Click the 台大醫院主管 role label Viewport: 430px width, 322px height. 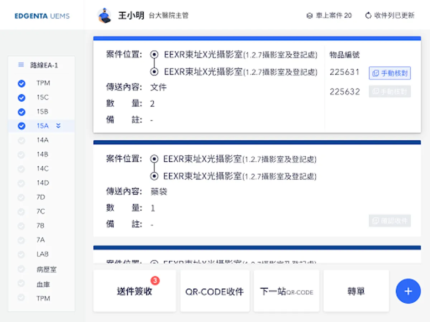(168, 16)
